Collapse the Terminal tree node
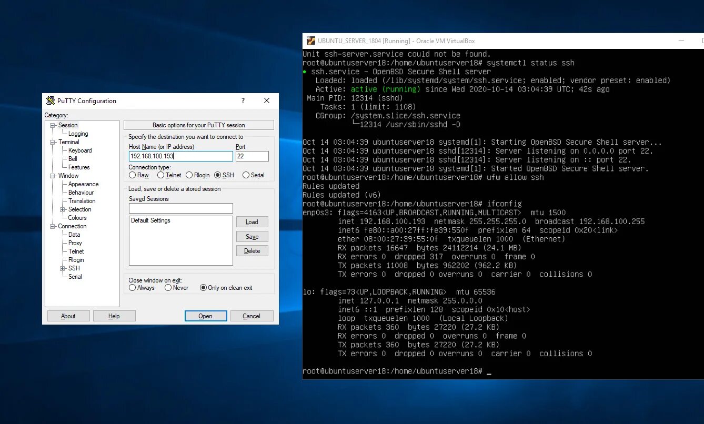Viewport: 704px width, 424px height. point(53,142)
